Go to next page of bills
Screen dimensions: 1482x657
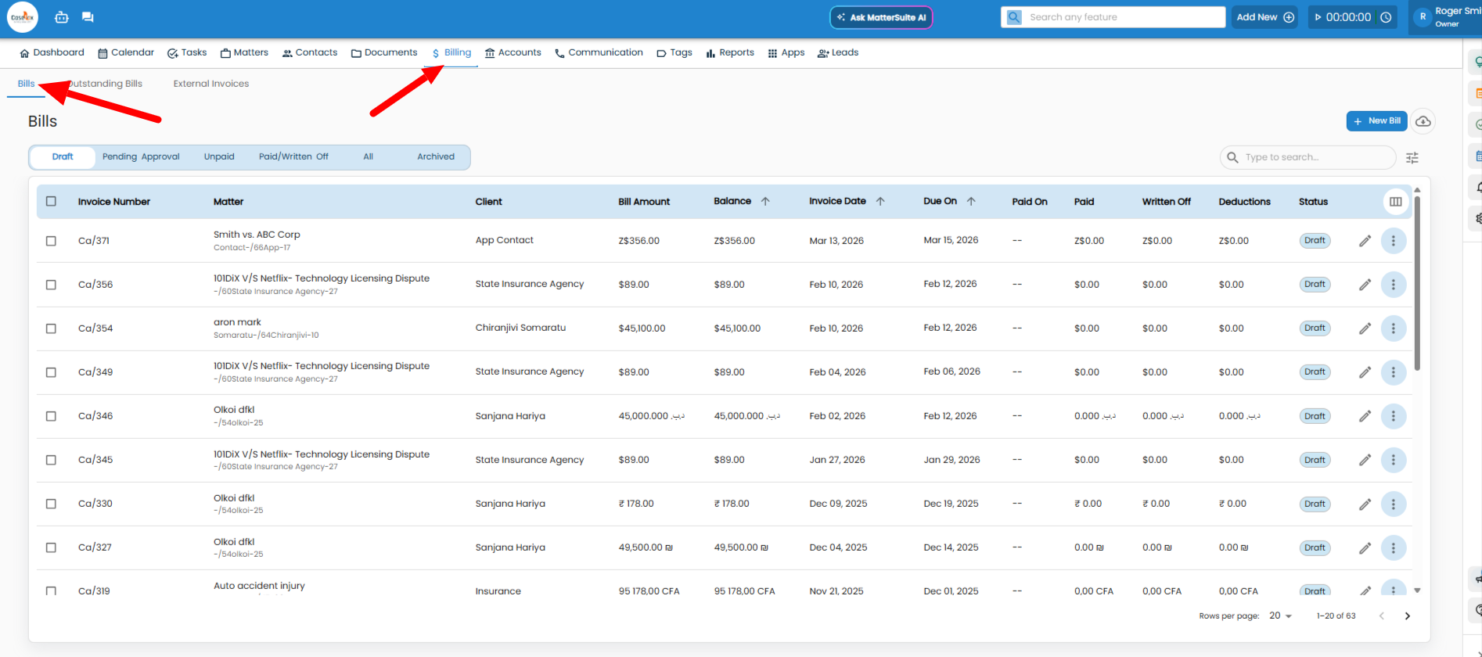[1407, 616]
